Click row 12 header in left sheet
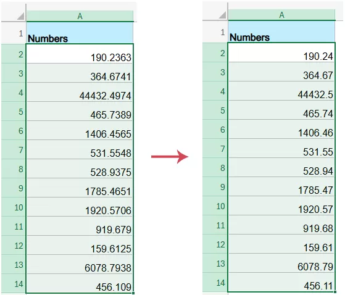This screenshot has width=345, height=295. [14, 245]
